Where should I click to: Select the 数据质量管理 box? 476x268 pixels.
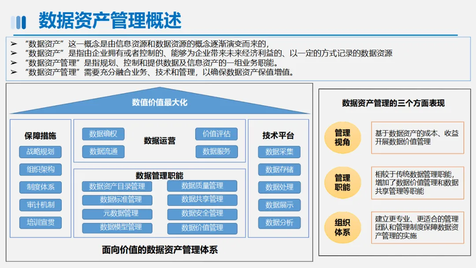(x=202, y=186)
